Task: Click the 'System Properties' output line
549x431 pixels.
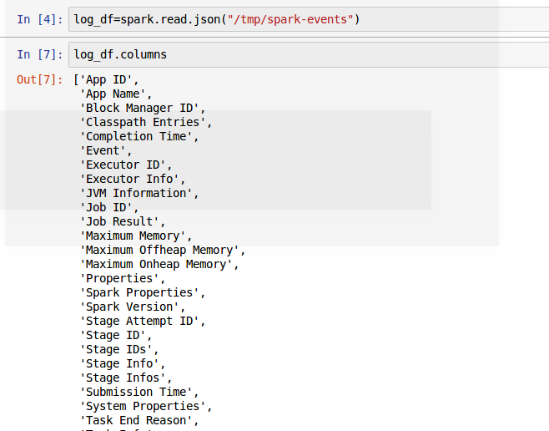Action: pyautogui.click(x=146, y=406)
